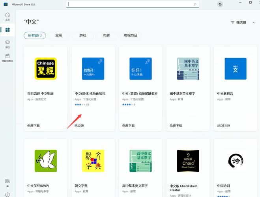Screen dimensions: 260x197
Task: Open the Games (游戏) sidebar icon
Action: click(7, 44)
